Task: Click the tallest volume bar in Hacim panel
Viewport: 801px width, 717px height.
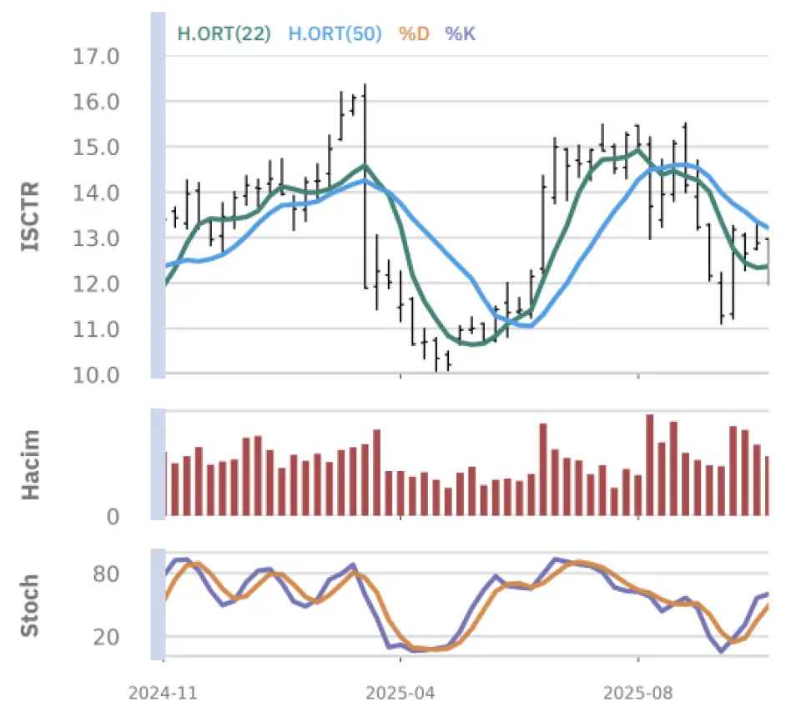Action: click(650, 464)
